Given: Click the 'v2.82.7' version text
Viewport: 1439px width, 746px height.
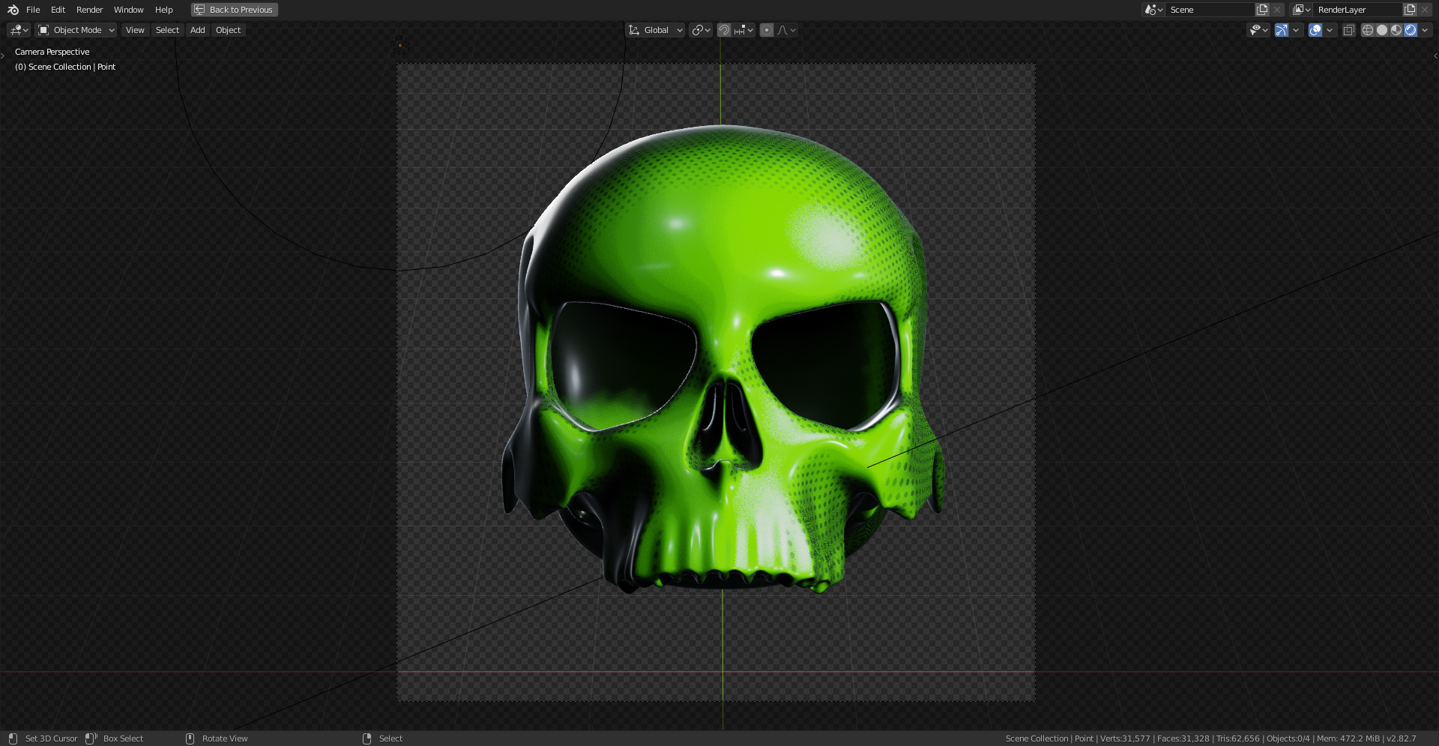Looking at the screenshot, I should (1402, 739).
